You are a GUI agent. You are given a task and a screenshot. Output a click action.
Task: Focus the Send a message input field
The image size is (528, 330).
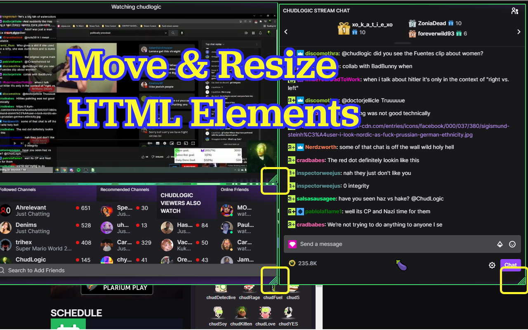coord(402,244)
